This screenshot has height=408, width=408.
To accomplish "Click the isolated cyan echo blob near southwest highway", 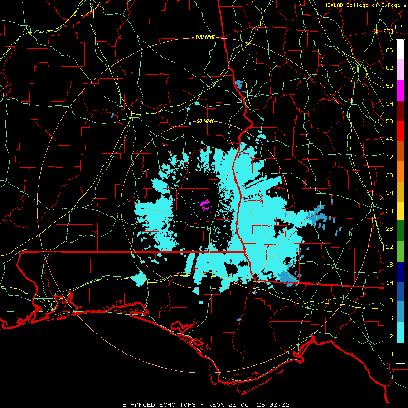I will click(139, 278).
